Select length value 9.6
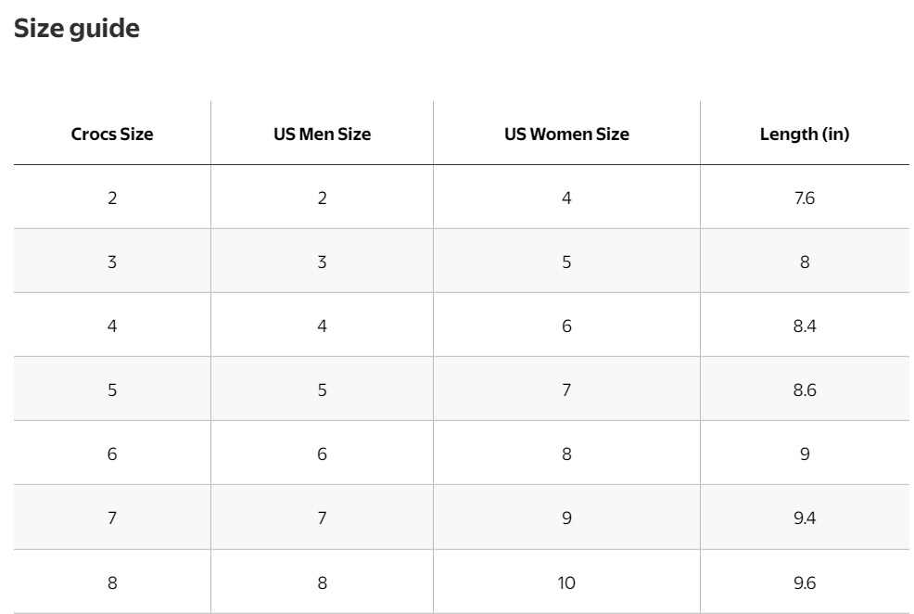Viewport: 914px width, 614px height. [x=804, y=582]
